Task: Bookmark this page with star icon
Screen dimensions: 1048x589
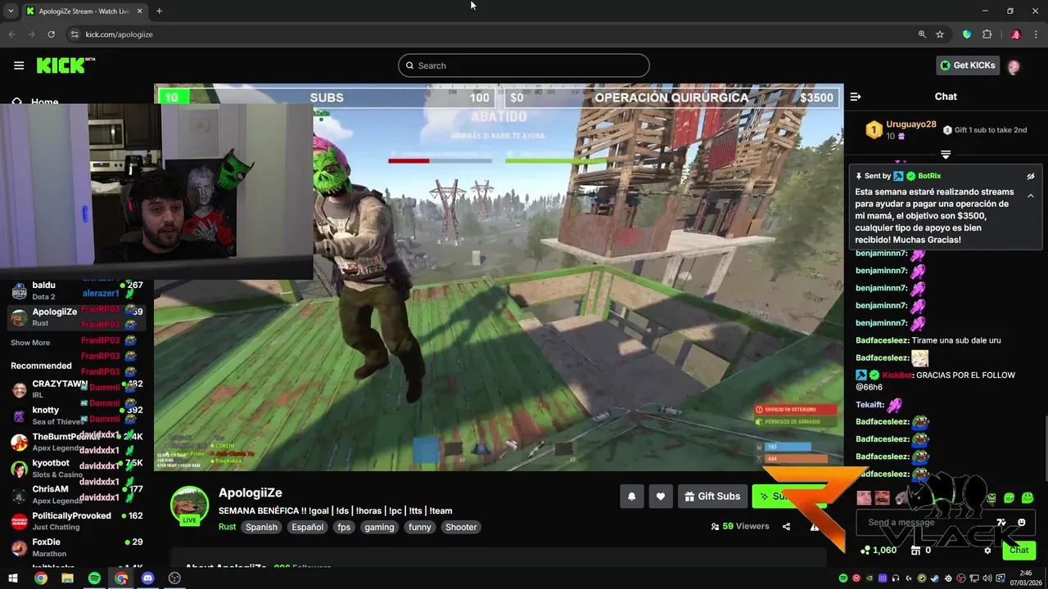Action: [x=940, y=34]
